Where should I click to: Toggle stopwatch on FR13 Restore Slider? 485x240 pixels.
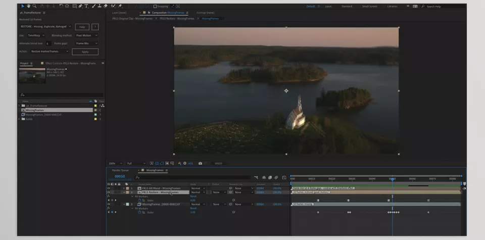139,201
